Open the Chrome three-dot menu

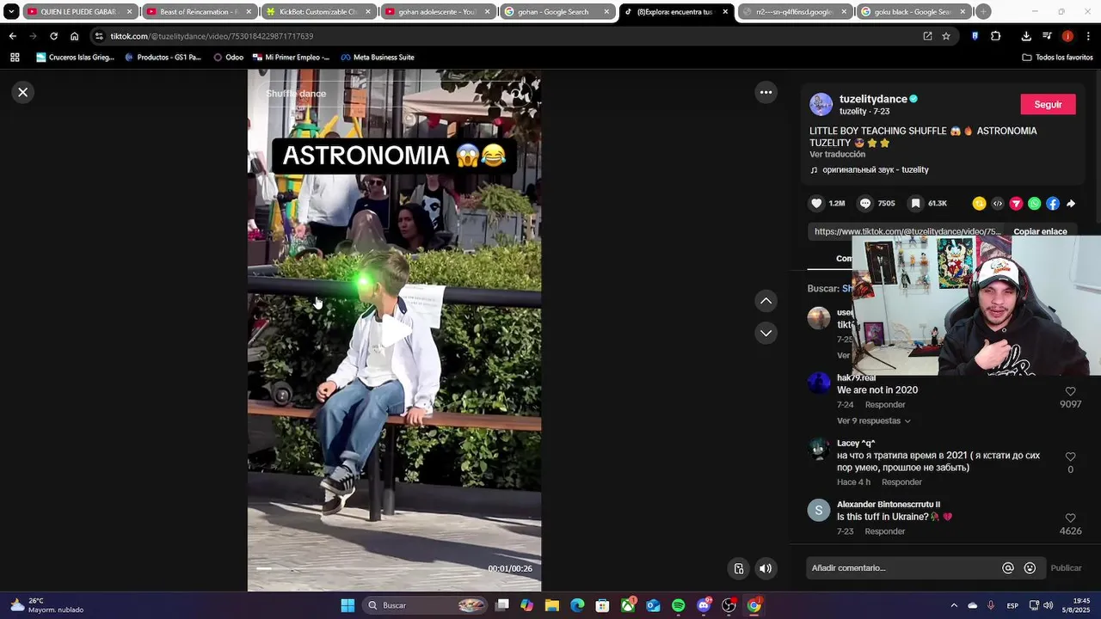pyautogui.click(x=1087, y=36)
